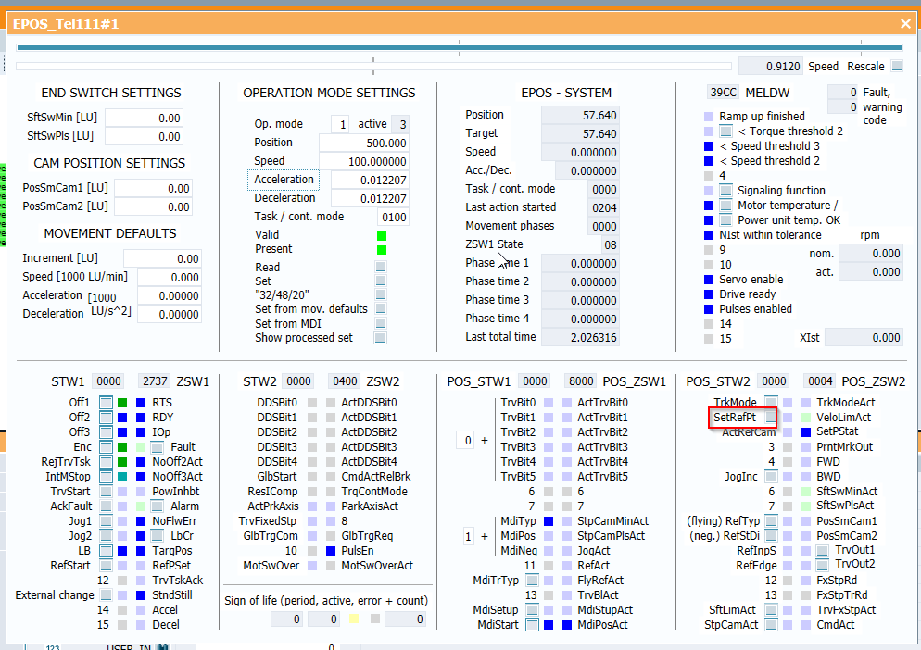Toggle the Signaling function checkbox
Image resolution: width=921 pixels, height=650 pixels.
[x=726, y=191]
